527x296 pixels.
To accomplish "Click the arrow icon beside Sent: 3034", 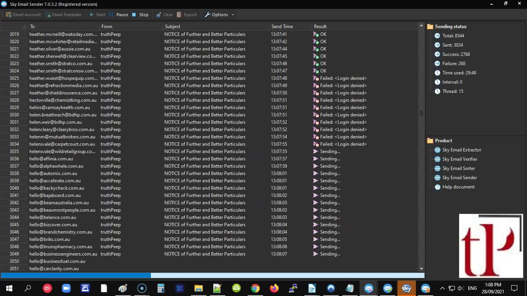I will click(x=437, y=45).
